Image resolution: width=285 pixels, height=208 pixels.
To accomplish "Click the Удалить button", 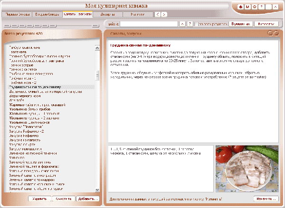I will (40, 199).
